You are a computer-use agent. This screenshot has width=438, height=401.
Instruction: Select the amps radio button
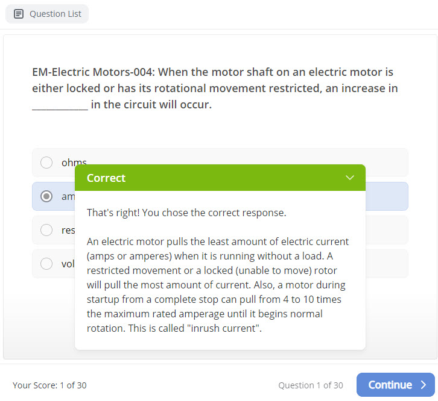(46, 196)
